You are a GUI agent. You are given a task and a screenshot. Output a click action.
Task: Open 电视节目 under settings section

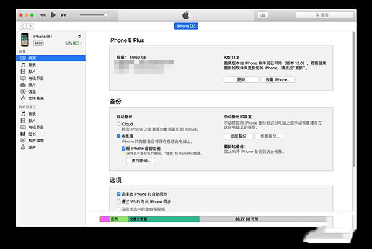click(51, 78)
